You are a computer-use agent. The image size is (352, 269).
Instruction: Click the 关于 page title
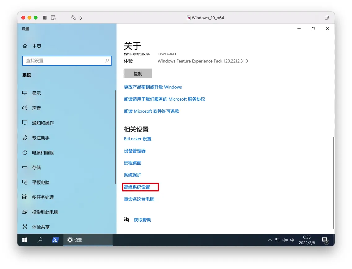click(x=132, y=46)
